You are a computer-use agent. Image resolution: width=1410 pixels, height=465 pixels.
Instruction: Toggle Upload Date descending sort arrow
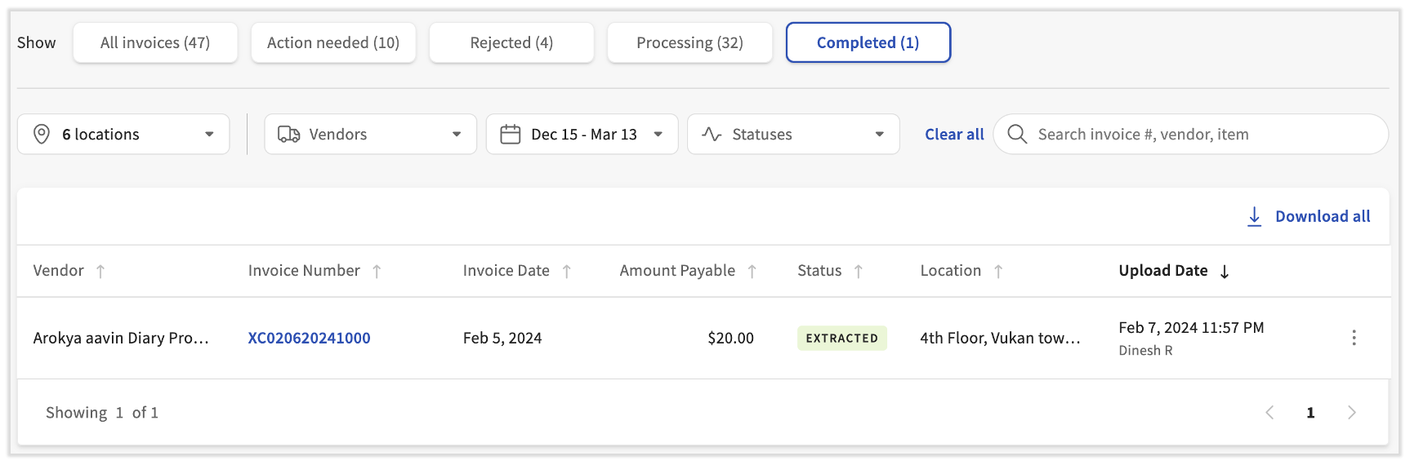[x=1224, y=272]
